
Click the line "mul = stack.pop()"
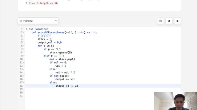point(62,59)
